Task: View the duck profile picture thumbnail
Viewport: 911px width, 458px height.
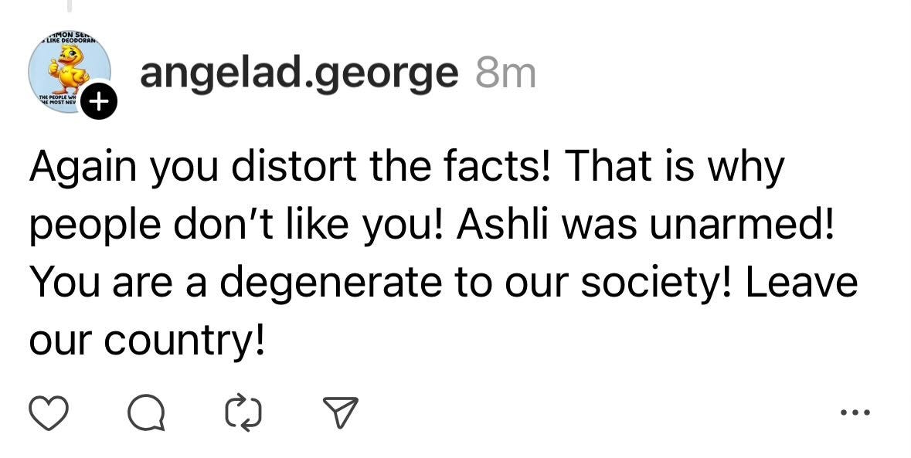Action: 68,71
